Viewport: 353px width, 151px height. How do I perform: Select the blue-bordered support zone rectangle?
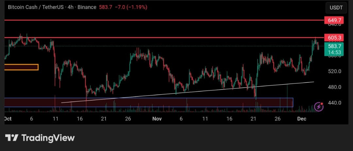pos(149,102)
